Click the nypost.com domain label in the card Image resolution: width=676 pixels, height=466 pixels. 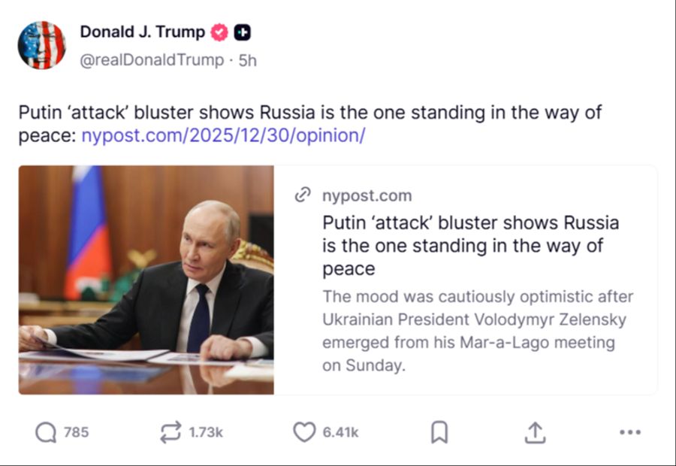point(367,195)
